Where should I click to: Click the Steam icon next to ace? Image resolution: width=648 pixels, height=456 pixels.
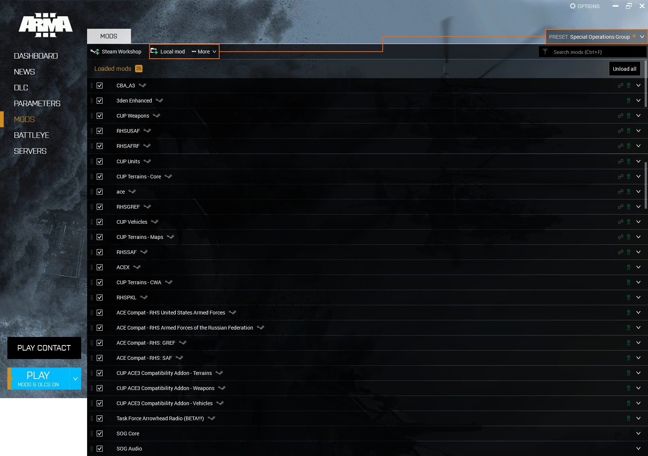(132, 192)
